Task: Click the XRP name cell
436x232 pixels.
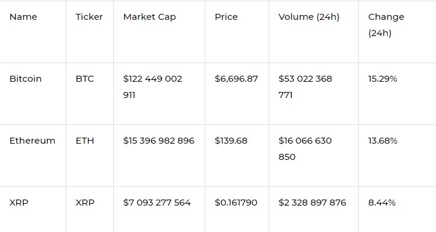Action: click(19, 203)
